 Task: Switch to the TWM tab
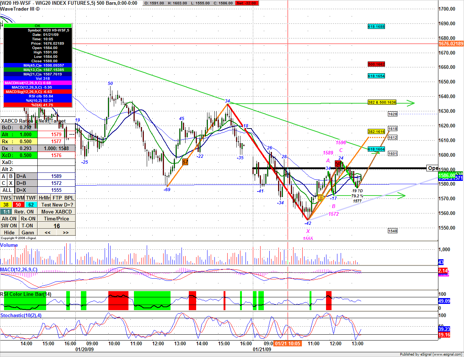click(19, 198)
